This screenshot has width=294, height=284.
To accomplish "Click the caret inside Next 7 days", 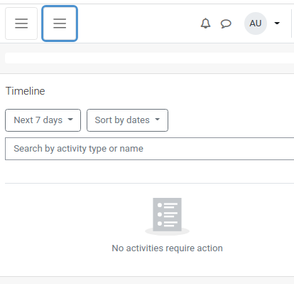I will pyautogui.click(x=70, y=120).
